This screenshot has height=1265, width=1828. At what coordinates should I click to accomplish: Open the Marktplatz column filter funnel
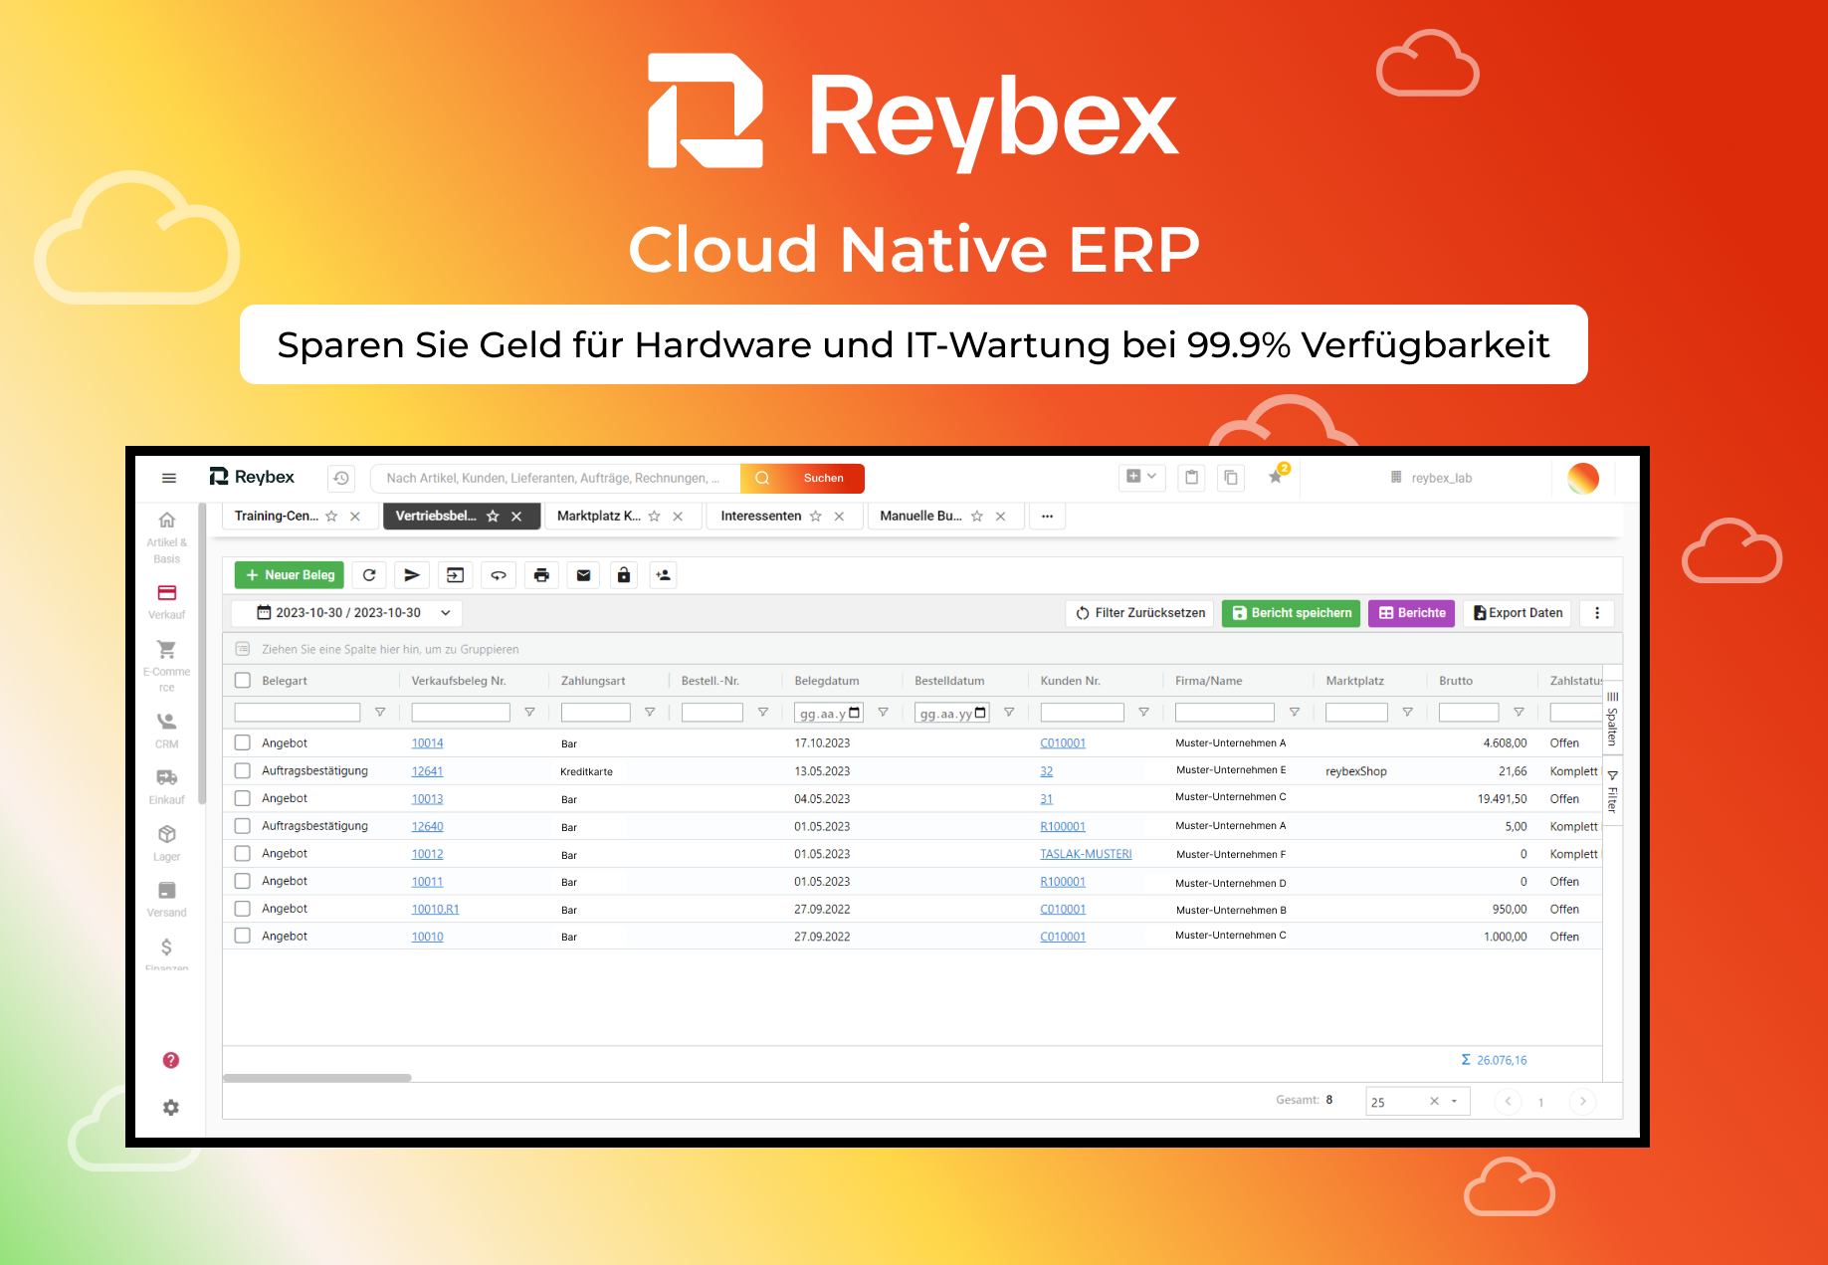[1408, 713]
